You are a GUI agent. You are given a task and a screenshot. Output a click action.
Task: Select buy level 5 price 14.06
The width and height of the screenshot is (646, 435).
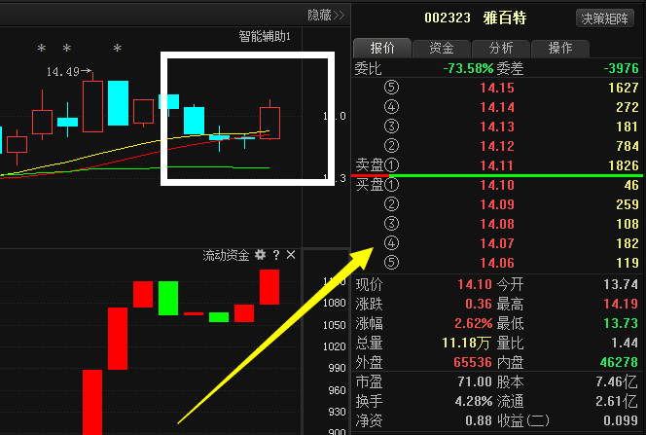pos(497,263)
